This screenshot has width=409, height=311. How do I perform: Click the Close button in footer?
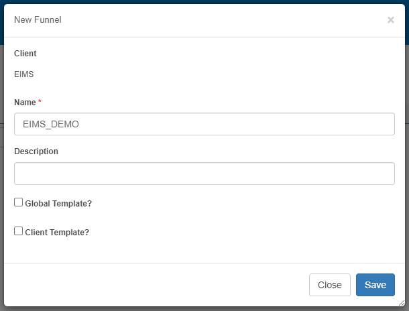330,285
